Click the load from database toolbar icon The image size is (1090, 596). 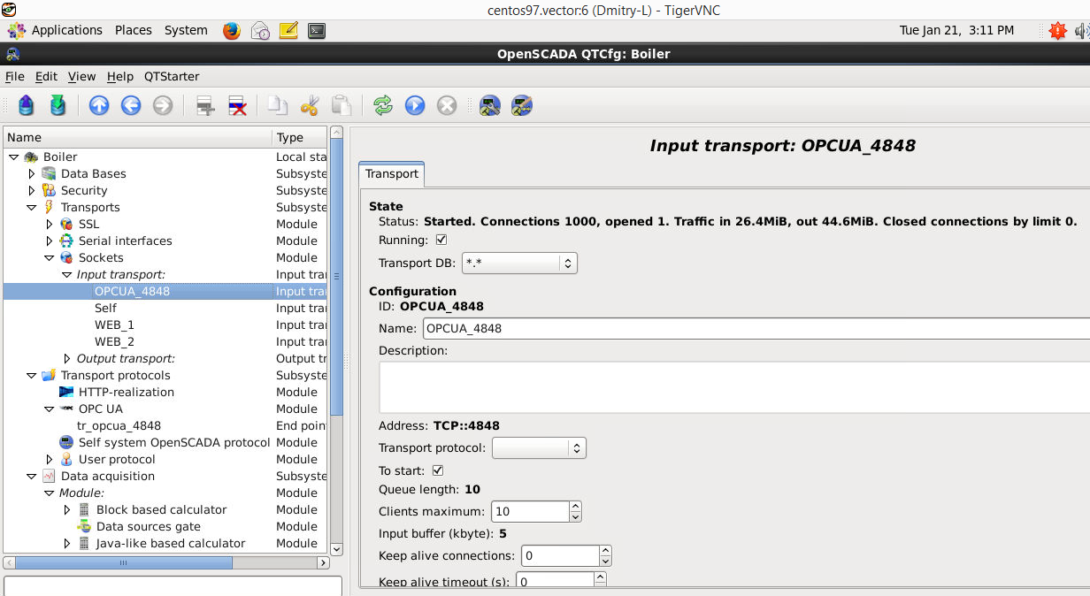click(27, 106)
